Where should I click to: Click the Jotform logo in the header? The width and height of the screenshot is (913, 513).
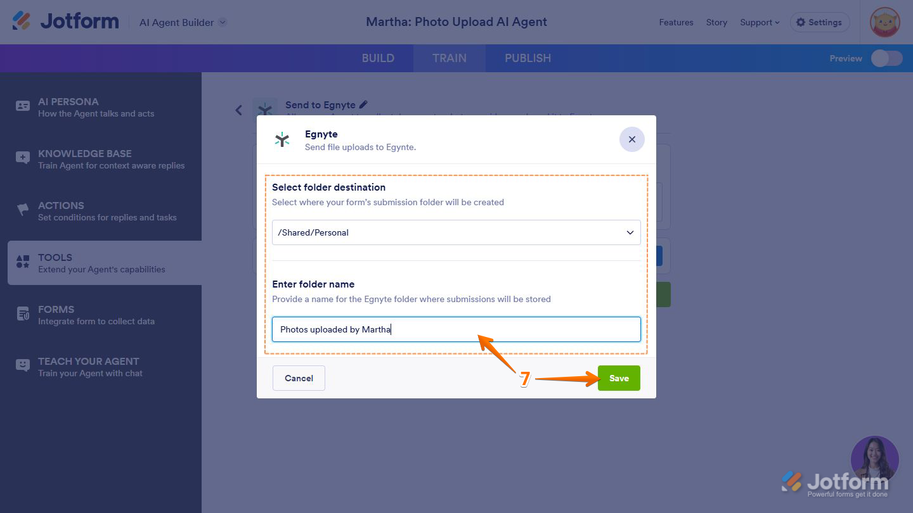coord(65,22)
